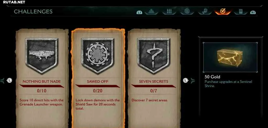Select the active Challenges checkmark tab
This screenshot has height=128, width=268.
coord(223,12)
